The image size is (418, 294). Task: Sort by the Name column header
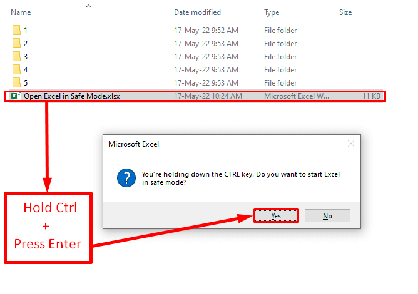pyautogui.click(x=21, y=12)
